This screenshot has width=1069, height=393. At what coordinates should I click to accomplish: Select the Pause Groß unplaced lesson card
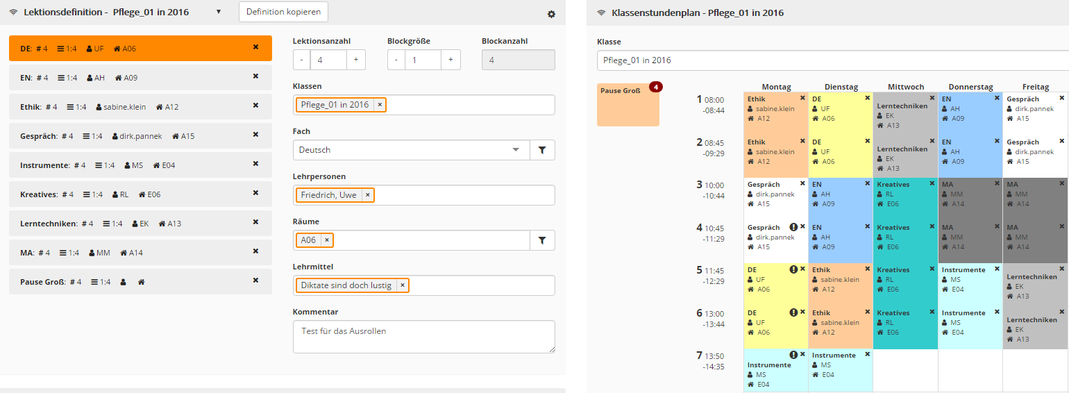click(x=628, y=105)
